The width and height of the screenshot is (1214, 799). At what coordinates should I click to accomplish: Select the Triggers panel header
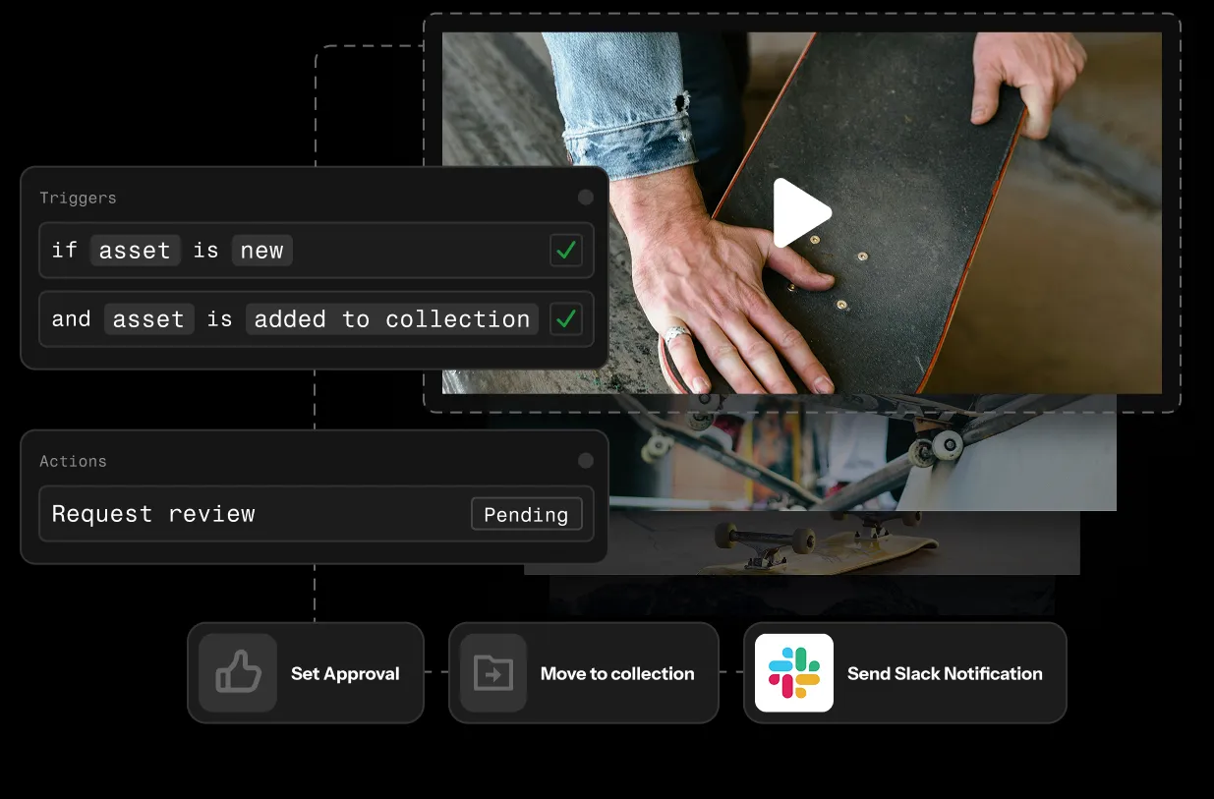click(x=78, y=198)
